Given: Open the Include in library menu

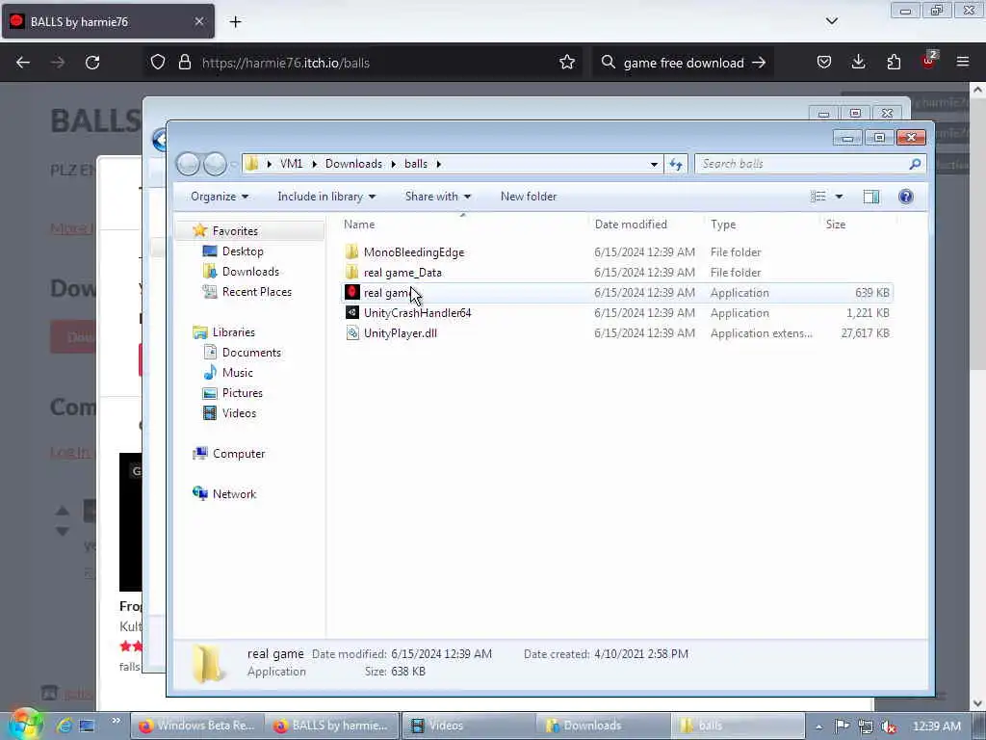Looking at the screenshot, I should coord(326,197).
